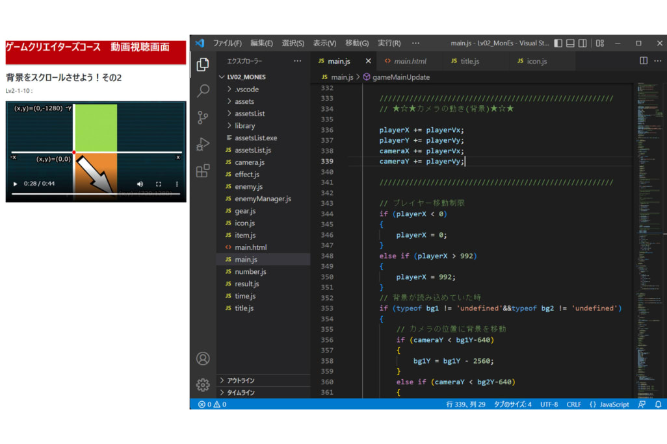Click the video progress bar

[x=96, y=194]
